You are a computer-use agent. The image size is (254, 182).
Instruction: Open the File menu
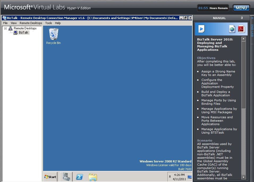[5, 23]
